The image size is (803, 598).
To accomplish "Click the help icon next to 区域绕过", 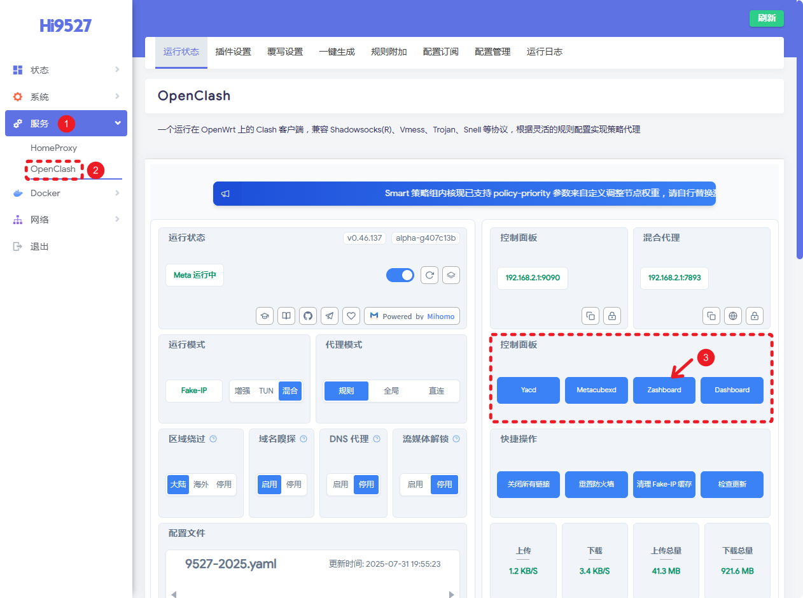I will coord(213,439).
